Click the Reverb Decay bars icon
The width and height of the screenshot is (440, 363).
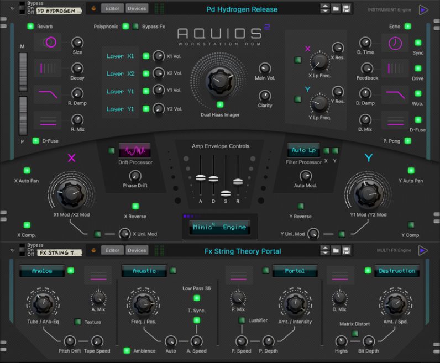point(48,68)
